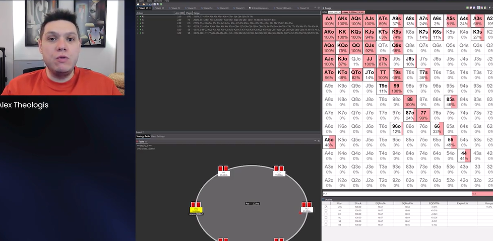Open the Hand Settings tab
493x241 pixels.
pyautogui.click(x=158, y=136)
